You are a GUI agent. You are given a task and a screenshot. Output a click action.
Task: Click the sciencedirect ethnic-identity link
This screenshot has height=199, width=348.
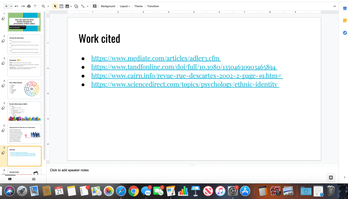coord(185,84)
